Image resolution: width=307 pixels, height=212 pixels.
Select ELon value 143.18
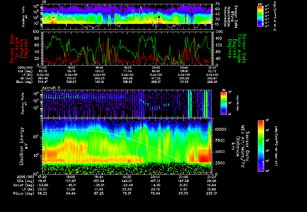99,82
